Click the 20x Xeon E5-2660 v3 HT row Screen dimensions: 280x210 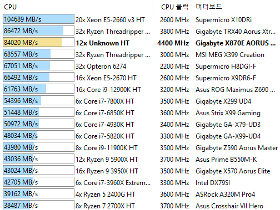point(110,20)
